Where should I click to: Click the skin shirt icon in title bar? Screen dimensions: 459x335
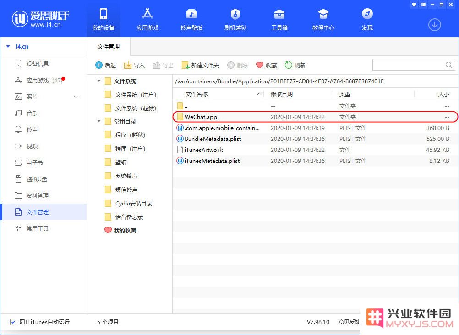(x=414, y=5)
